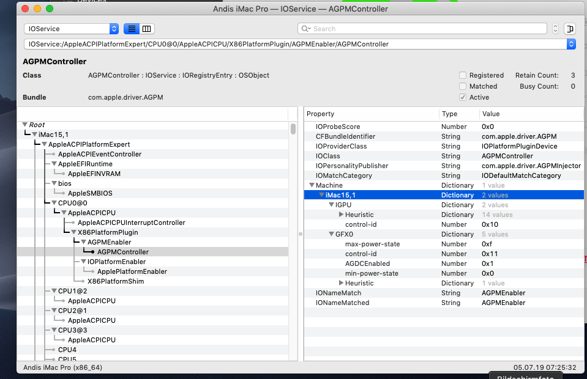Select the AGPMController tree entry
This screenshot has width=587, height=379.
tap(123, 252)
